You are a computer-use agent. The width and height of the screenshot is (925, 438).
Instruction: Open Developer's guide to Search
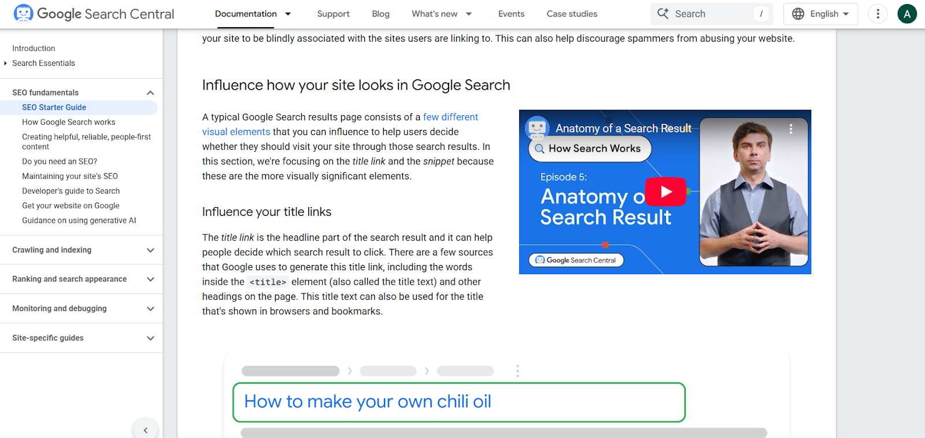71,191
